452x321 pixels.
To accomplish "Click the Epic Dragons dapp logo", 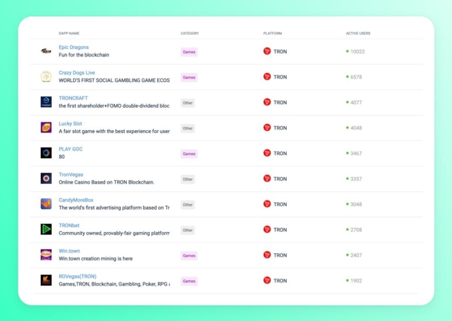I will coord(46,51).
